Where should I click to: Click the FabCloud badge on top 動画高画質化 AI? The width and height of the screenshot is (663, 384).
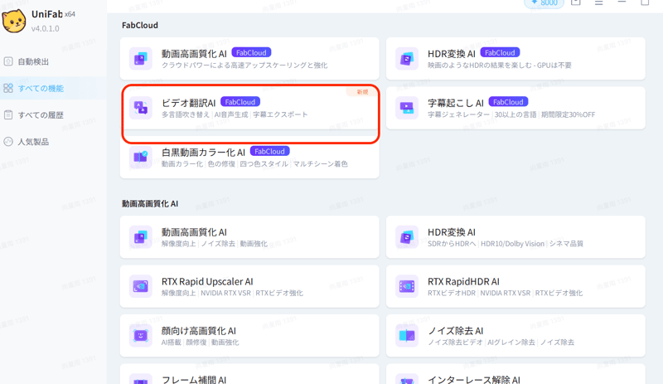[x=251, y=52]
